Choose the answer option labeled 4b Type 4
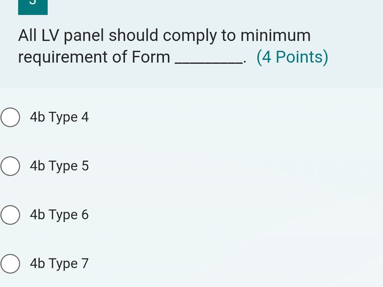This screenshot has width=383, height=287. click(59, 117)
